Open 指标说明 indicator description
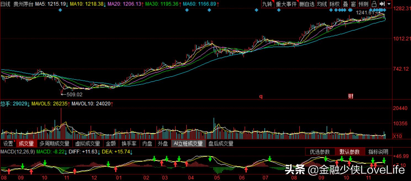 pyautogui.click(x=378, y=152)
